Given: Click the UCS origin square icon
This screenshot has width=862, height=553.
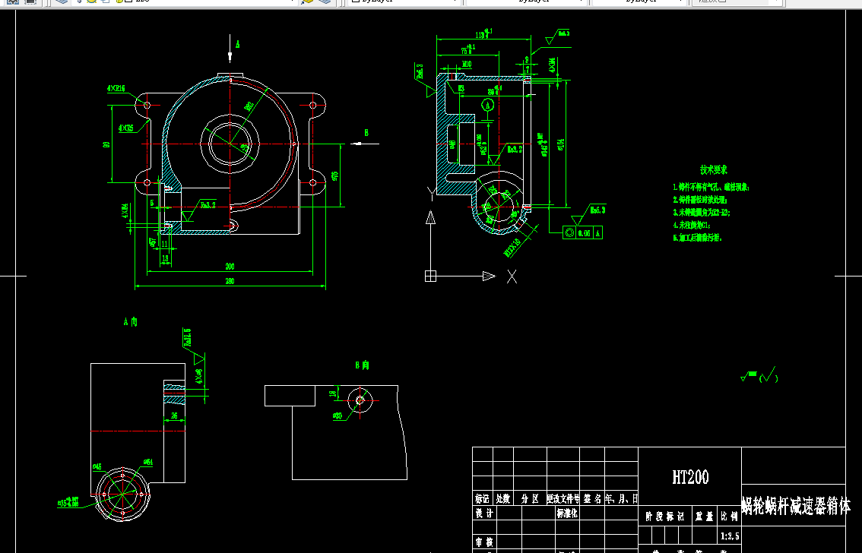Looking at the screenshot, I should tap(430, 276).
